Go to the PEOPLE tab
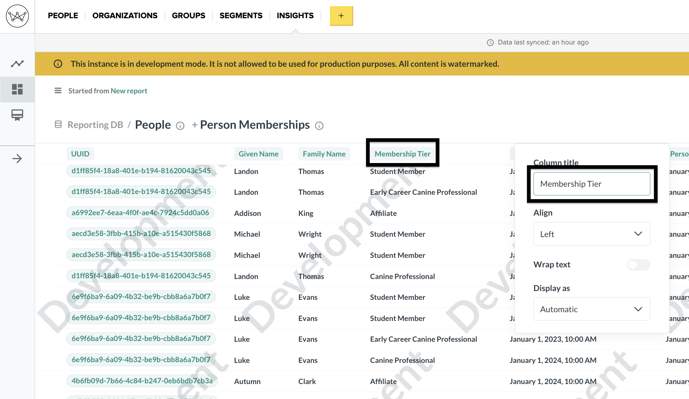Screen dimensions: 689x399 click(63, 16)
